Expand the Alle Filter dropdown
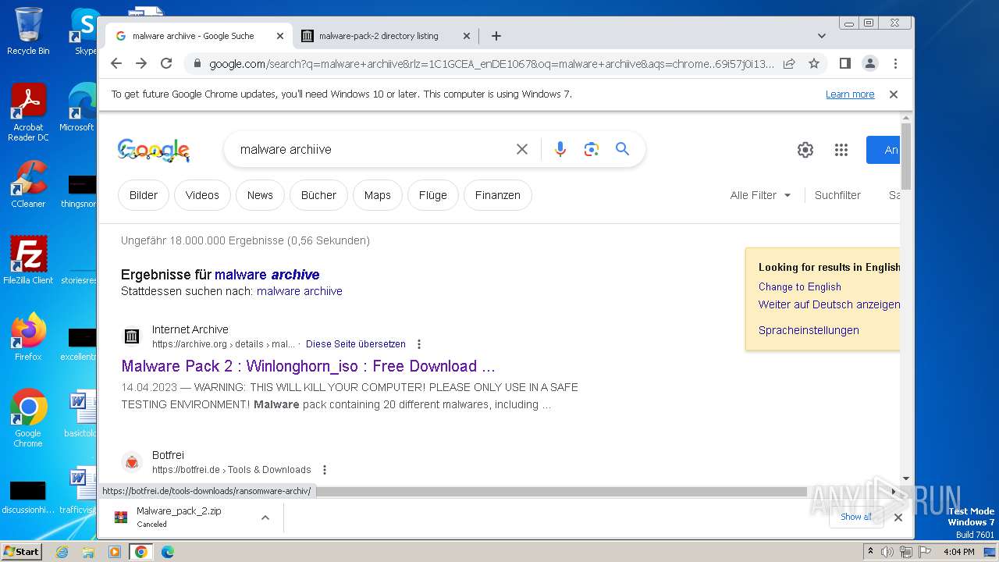 point(760,195)
